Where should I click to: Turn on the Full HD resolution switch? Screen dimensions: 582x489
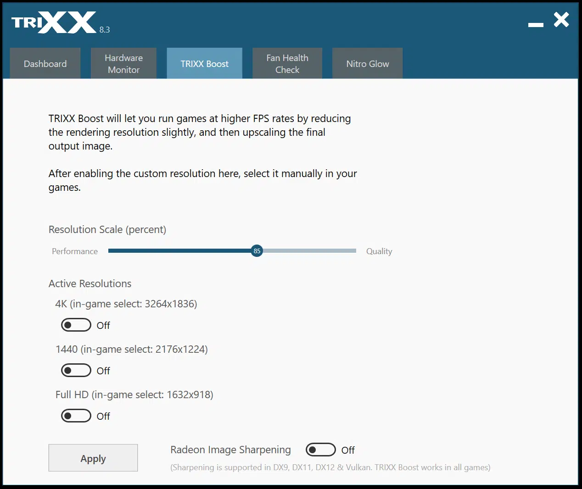click(x=76, y=416)
